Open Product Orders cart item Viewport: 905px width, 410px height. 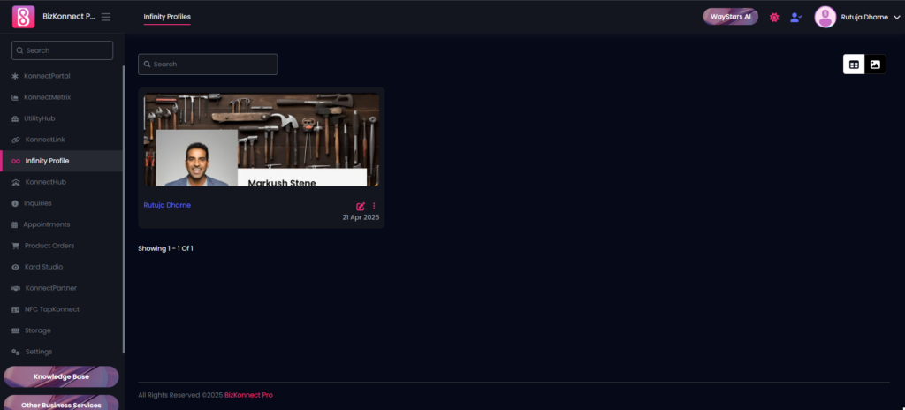point(49,246)
